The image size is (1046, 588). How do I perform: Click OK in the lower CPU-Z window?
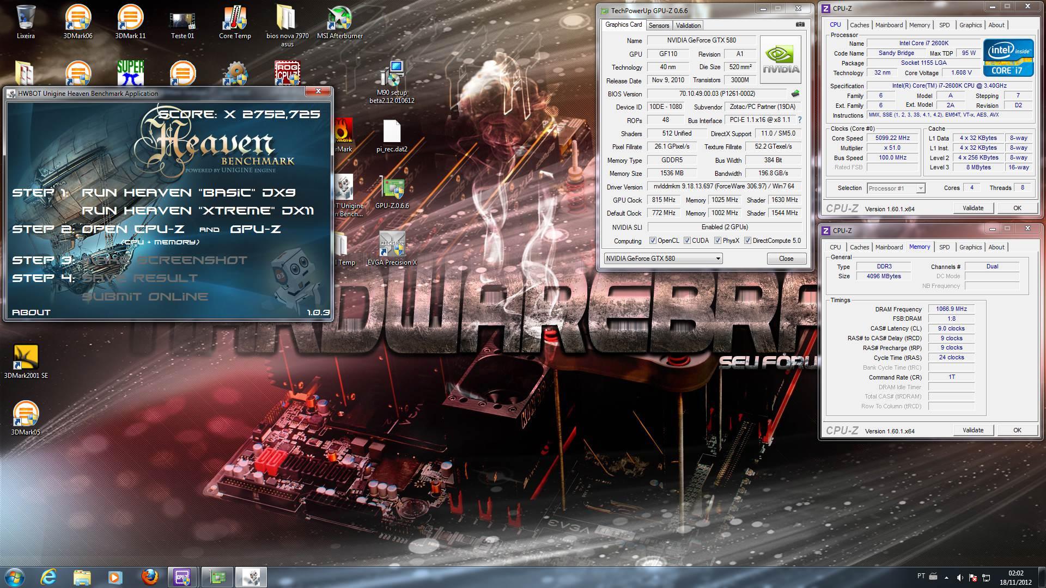1017,430
